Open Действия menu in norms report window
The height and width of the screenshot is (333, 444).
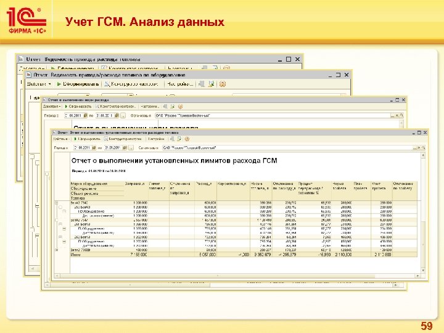(x=52, y=107)
